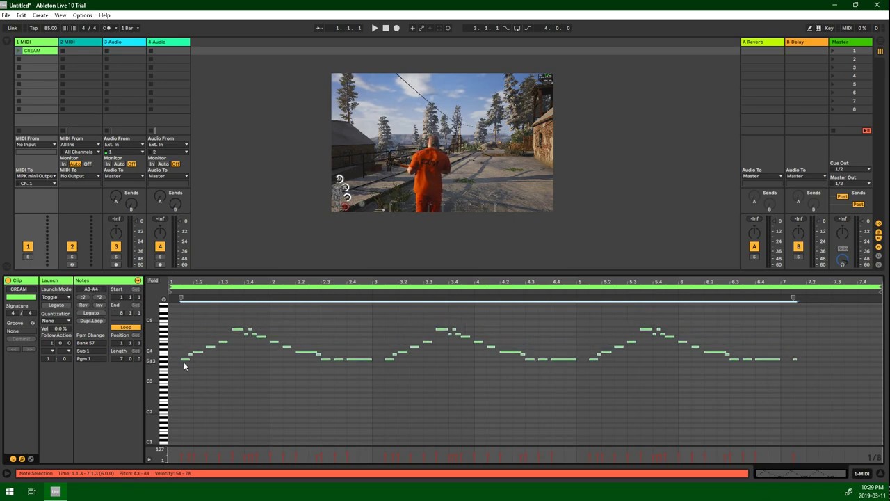Enable MIDI Map mode
The image size is (890, 501).
tap(847, 28)
